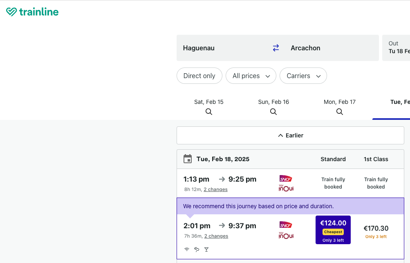Click the search icon under Mon, Feb 17
Screen dimensions: 410x263
tap(340, 112)
